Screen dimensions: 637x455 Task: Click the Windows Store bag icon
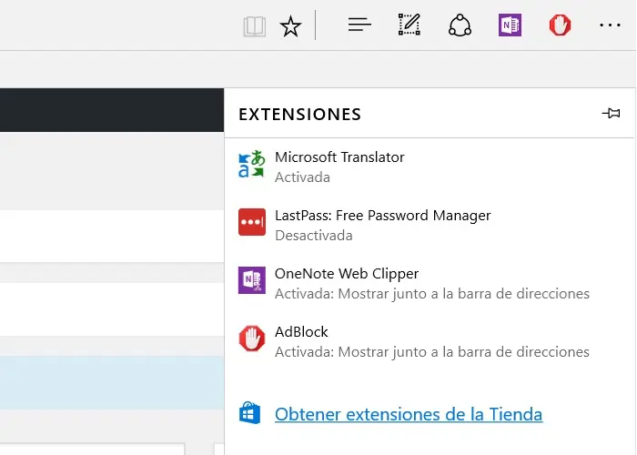pyautogui.click(x=250, y=413)
